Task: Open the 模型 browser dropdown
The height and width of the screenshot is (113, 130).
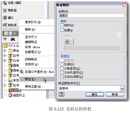Action: click(15, 33)
